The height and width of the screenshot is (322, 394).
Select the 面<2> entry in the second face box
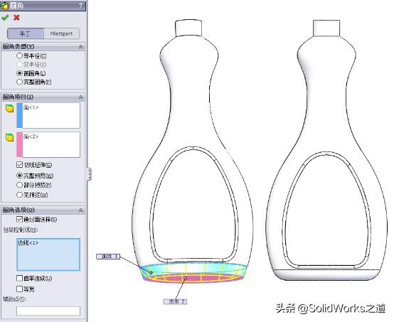(x=31, y=136)
